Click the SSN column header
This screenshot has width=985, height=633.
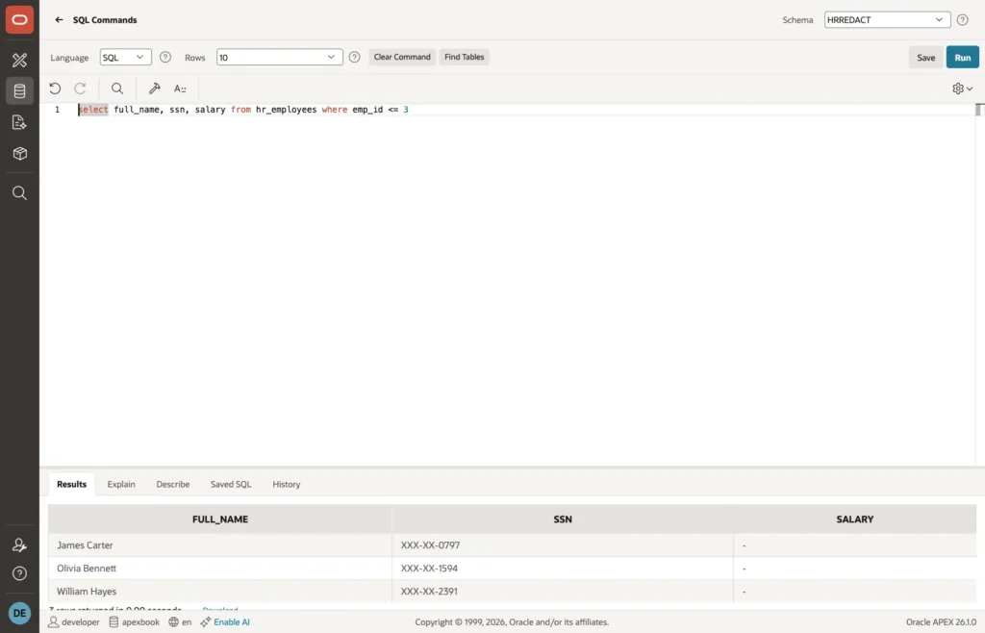tap(562, 519)
